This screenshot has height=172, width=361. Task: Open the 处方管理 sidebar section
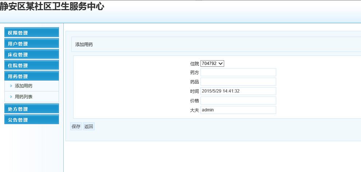(32, 108)
